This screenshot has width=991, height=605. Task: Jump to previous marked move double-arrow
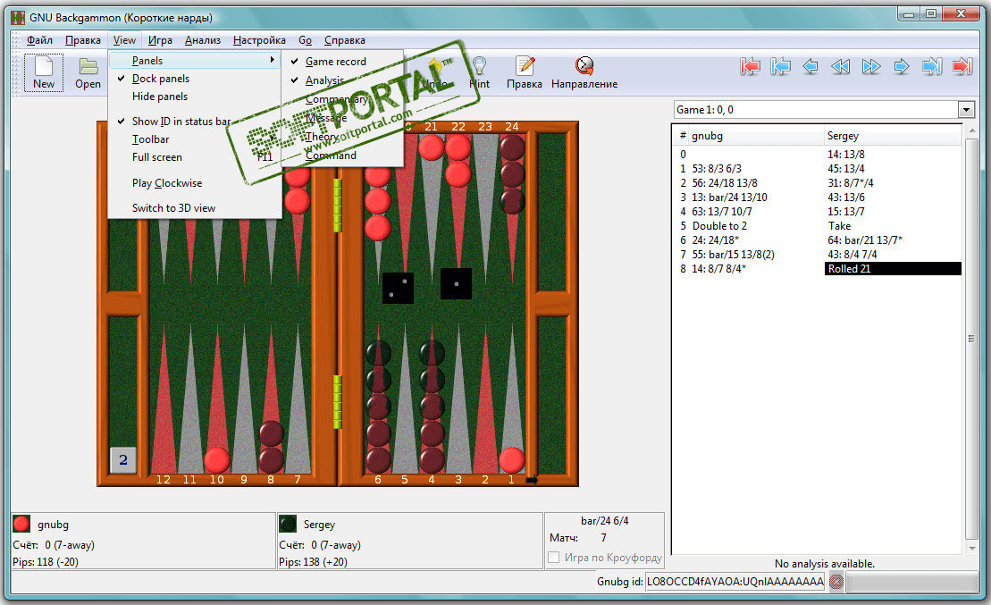841,66
